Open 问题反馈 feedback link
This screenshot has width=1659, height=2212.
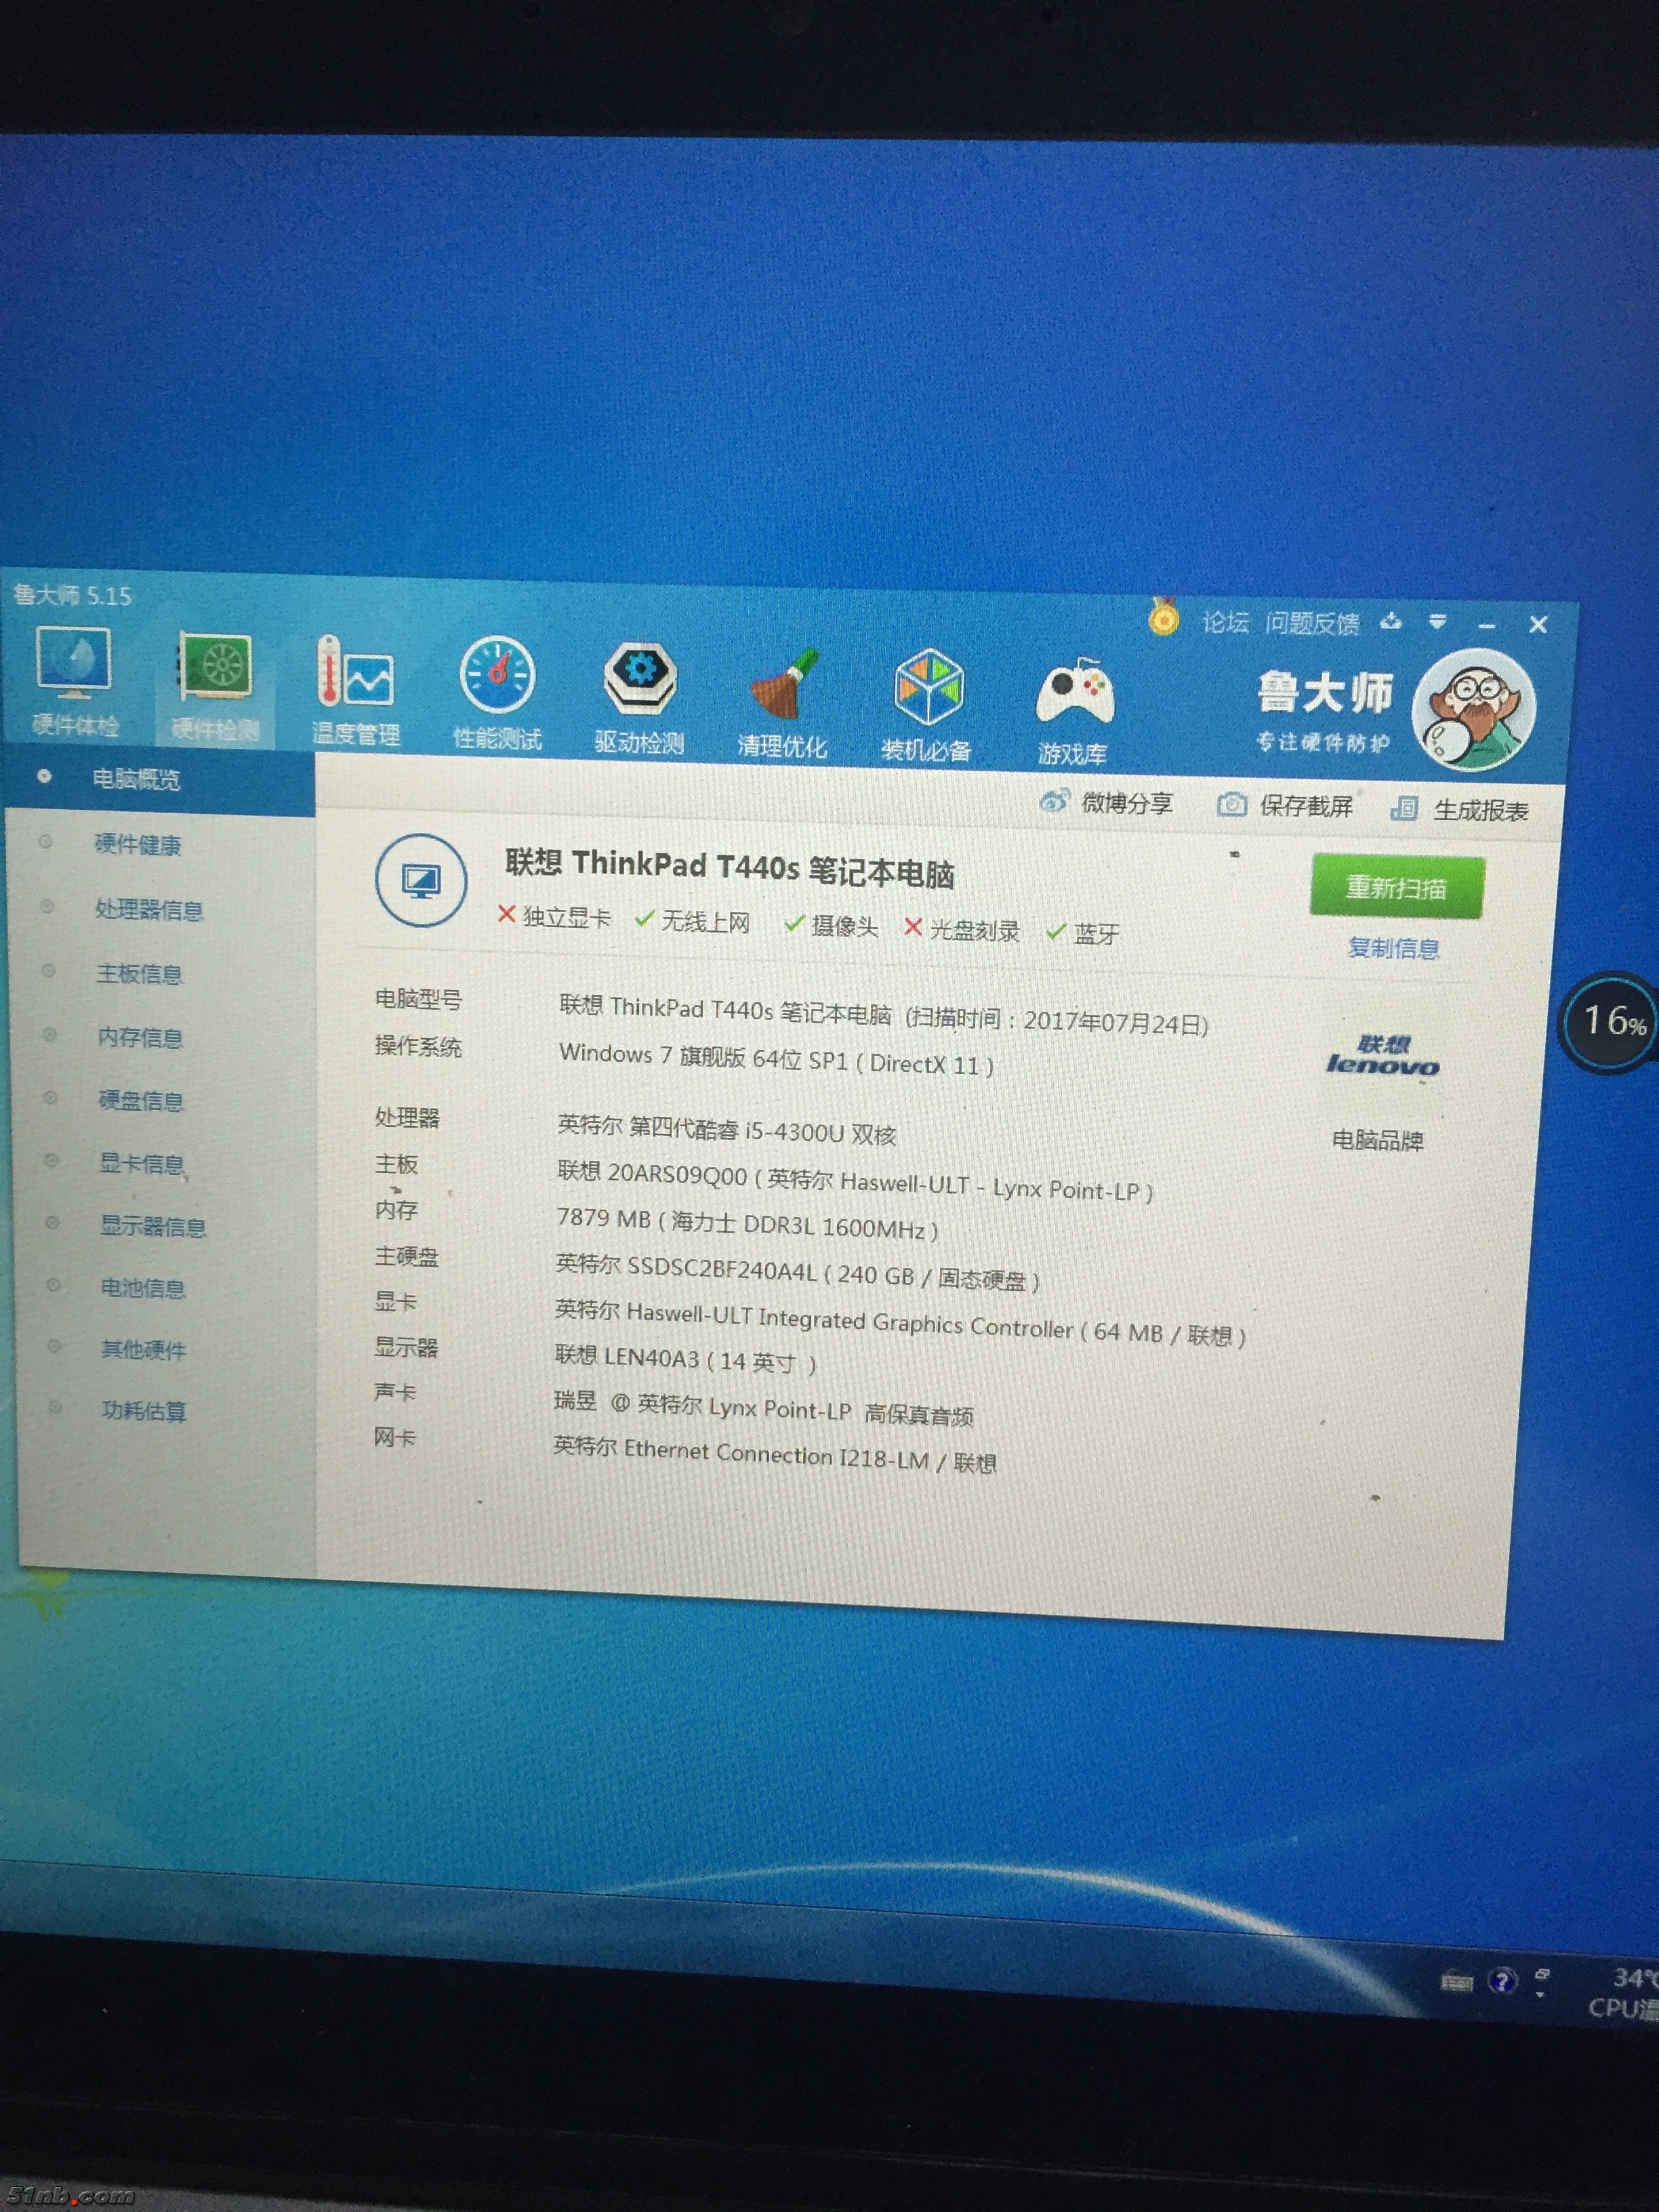[x=1312, y=624]
